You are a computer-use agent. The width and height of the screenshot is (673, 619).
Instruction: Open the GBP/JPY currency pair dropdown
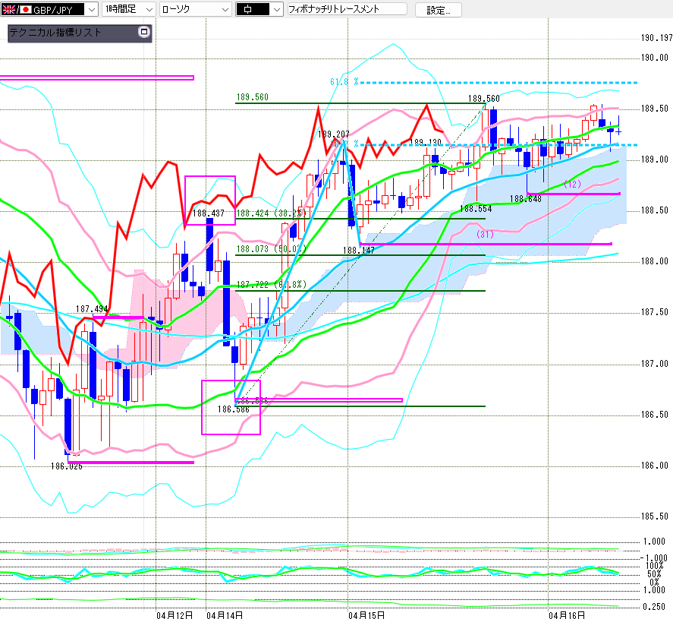[x=49, y=9]
